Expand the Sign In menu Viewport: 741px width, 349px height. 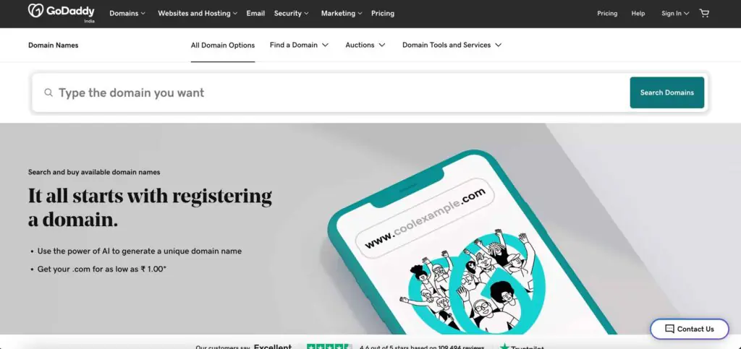coord(675,13)
